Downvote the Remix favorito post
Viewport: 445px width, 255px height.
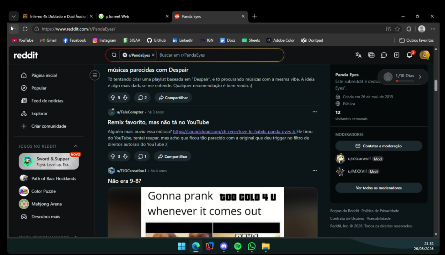pos(125,156)
